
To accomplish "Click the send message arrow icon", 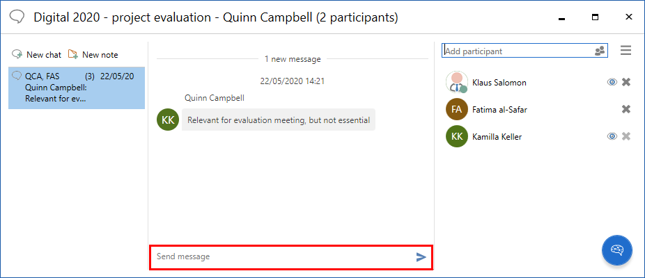I will [x=421, y=257].
